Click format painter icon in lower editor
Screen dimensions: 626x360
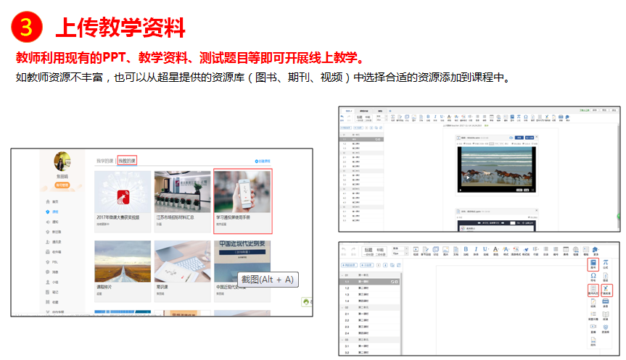click(x=526, y=250)
